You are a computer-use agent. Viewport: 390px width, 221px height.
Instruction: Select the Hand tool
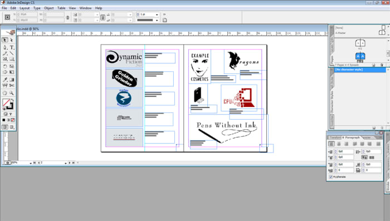tap(5, 93)
